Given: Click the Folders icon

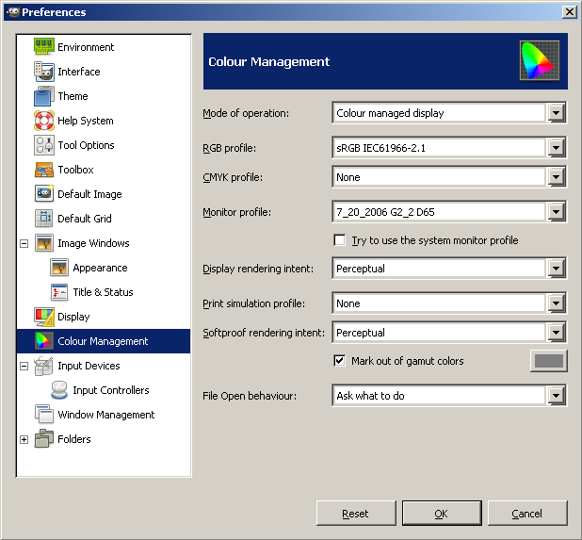Looking at the screenshot, I should [44, 439].
